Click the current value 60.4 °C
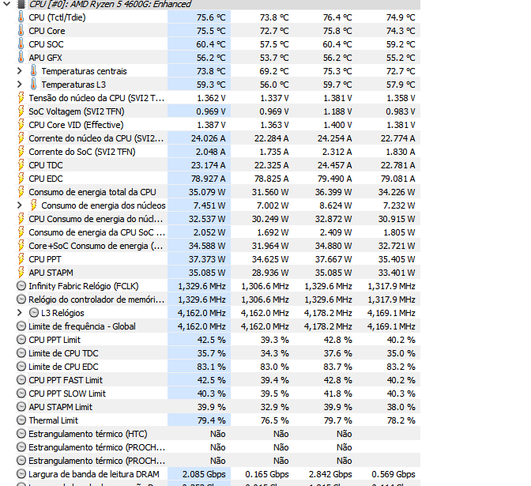Screen dimensions: 531x486 [211, 44]
